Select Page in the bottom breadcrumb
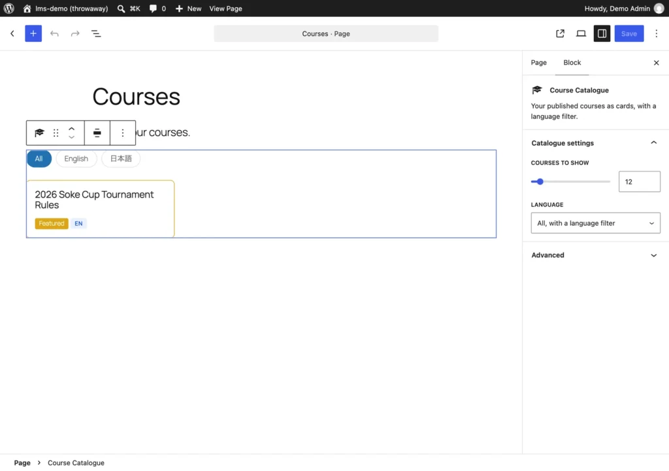 click(22, 463)
